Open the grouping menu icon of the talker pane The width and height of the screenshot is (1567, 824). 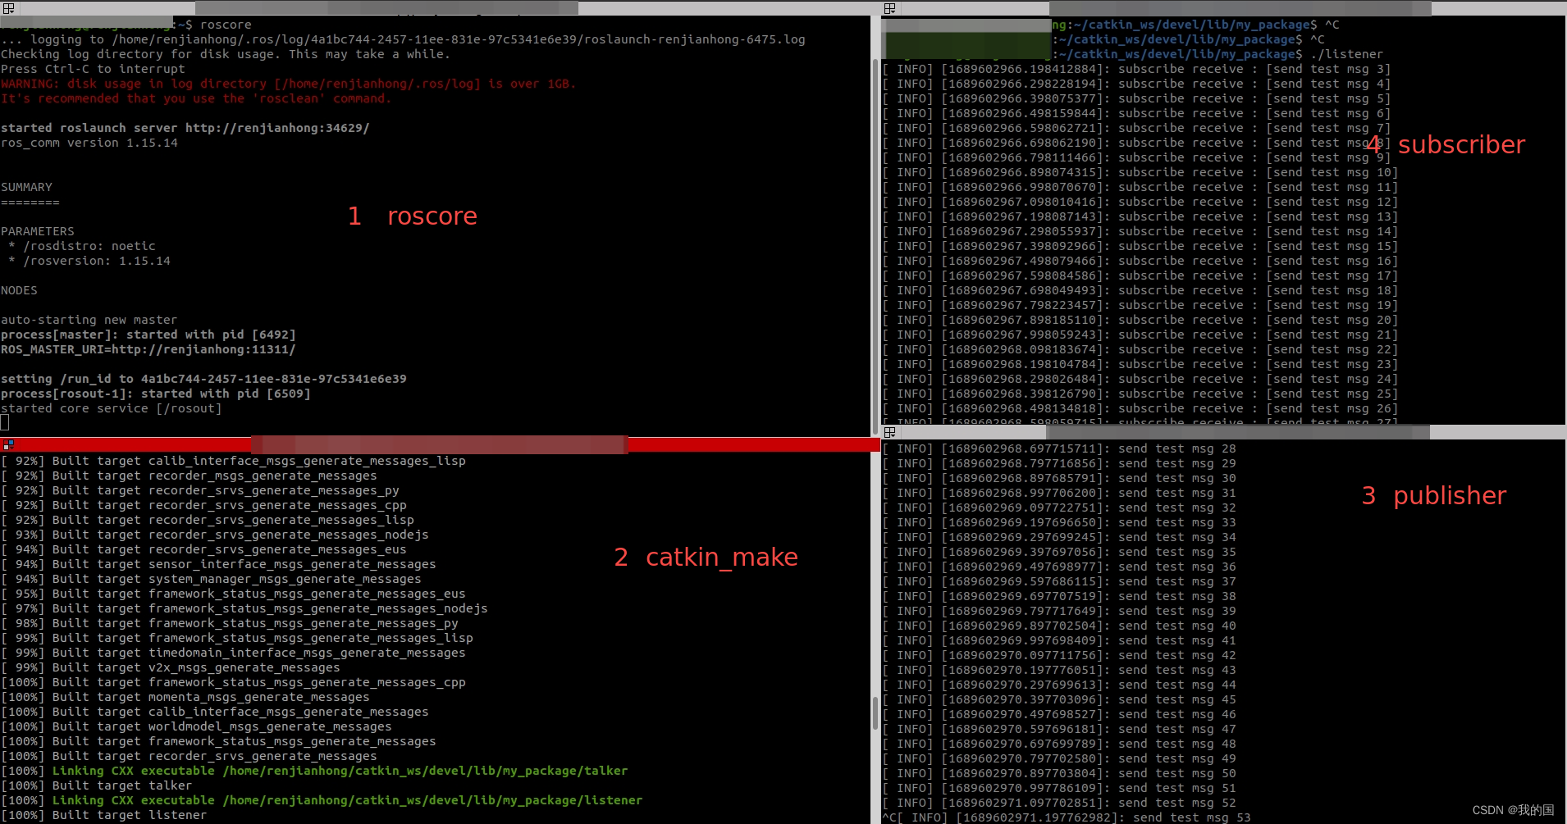tap(889, 432)
